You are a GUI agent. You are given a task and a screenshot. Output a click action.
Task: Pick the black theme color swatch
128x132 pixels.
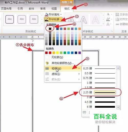click(50, 29)
